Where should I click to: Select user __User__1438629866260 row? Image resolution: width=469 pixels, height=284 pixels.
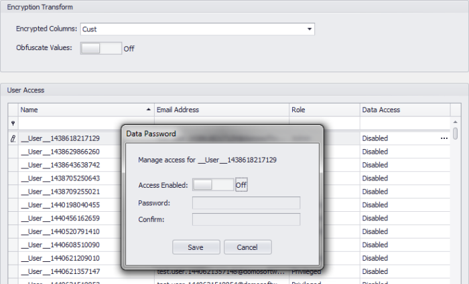[x=229, y=152]
